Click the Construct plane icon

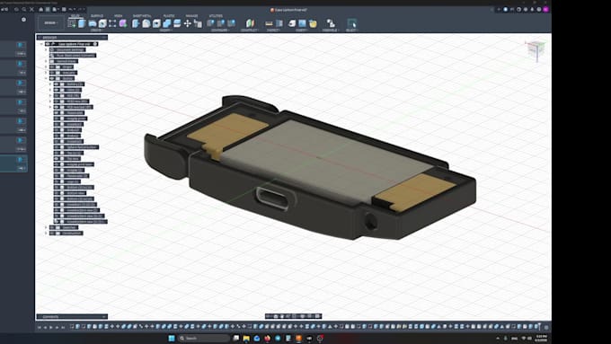coord(250,23)
